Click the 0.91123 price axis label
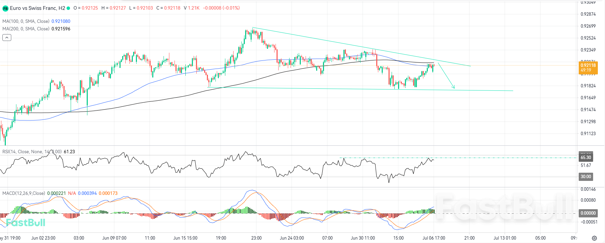This screenshot has height=243, width=605. [x=588, y=133]
